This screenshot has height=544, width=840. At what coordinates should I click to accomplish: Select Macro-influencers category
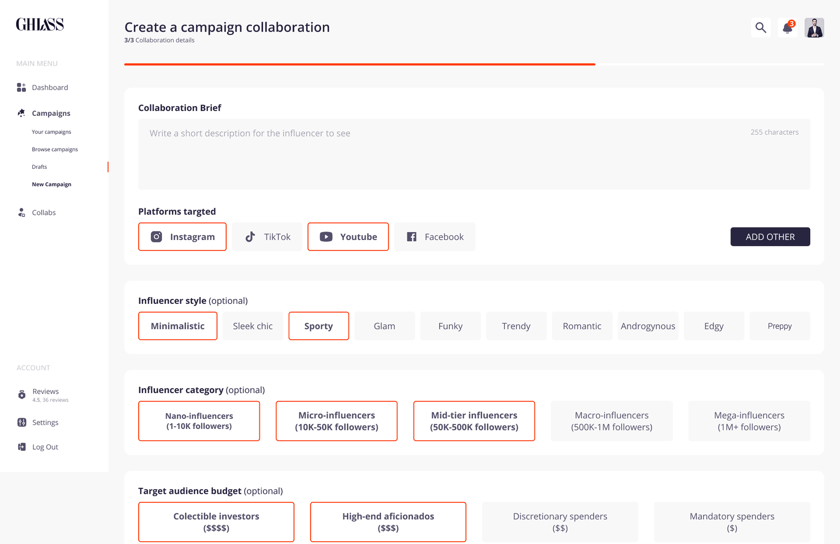611,421
